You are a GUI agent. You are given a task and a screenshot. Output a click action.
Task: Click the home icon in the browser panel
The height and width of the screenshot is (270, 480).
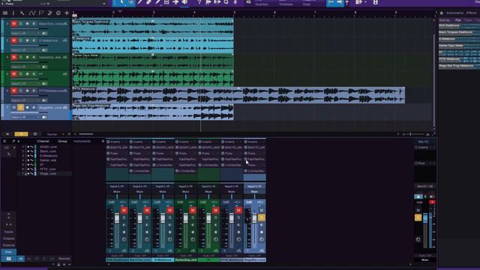tap(442, 13)
